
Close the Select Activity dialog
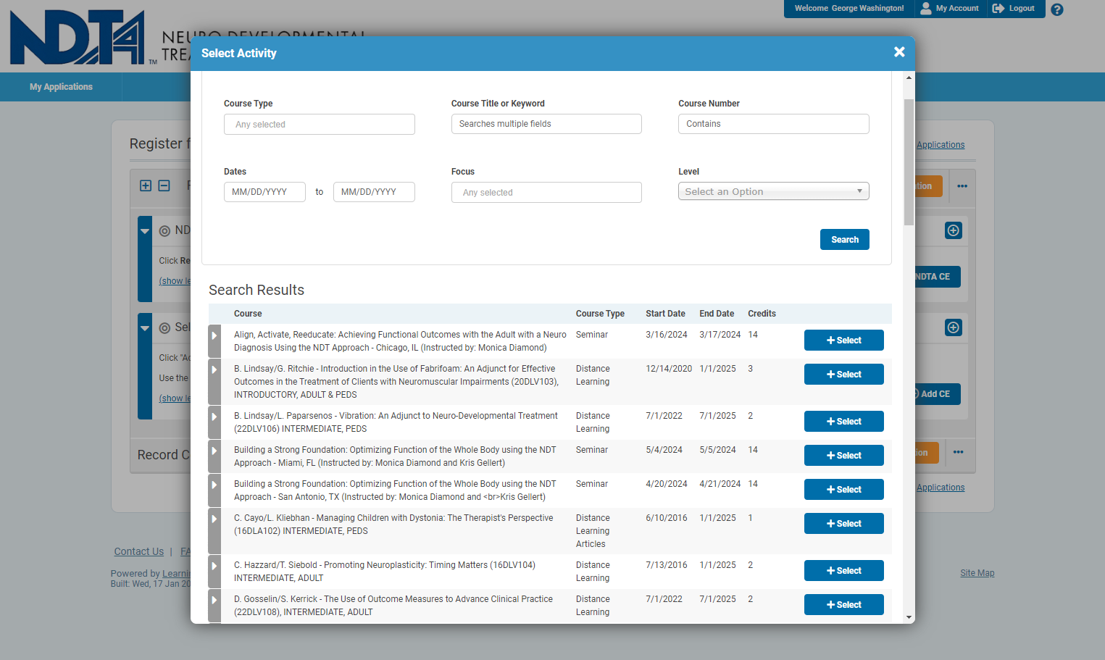pos(899,52)
